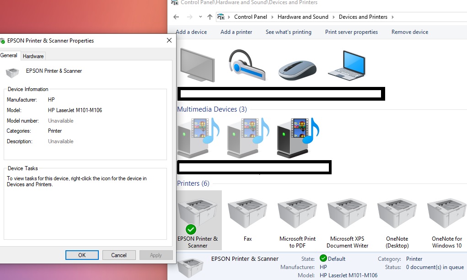Collapse the Printers (6) group
This screenshot has height=280, width=467.
[x=193, y=183]
